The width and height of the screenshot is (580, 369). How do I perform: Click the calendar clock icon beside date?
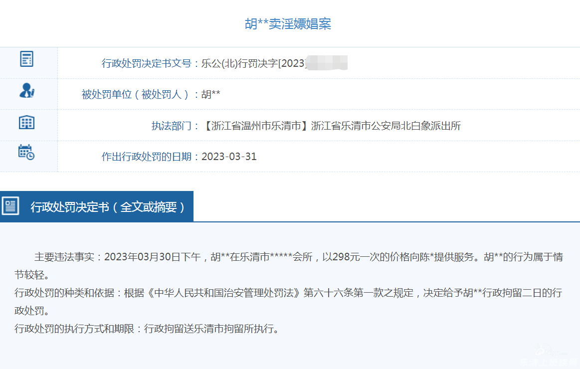coord(26,152)
